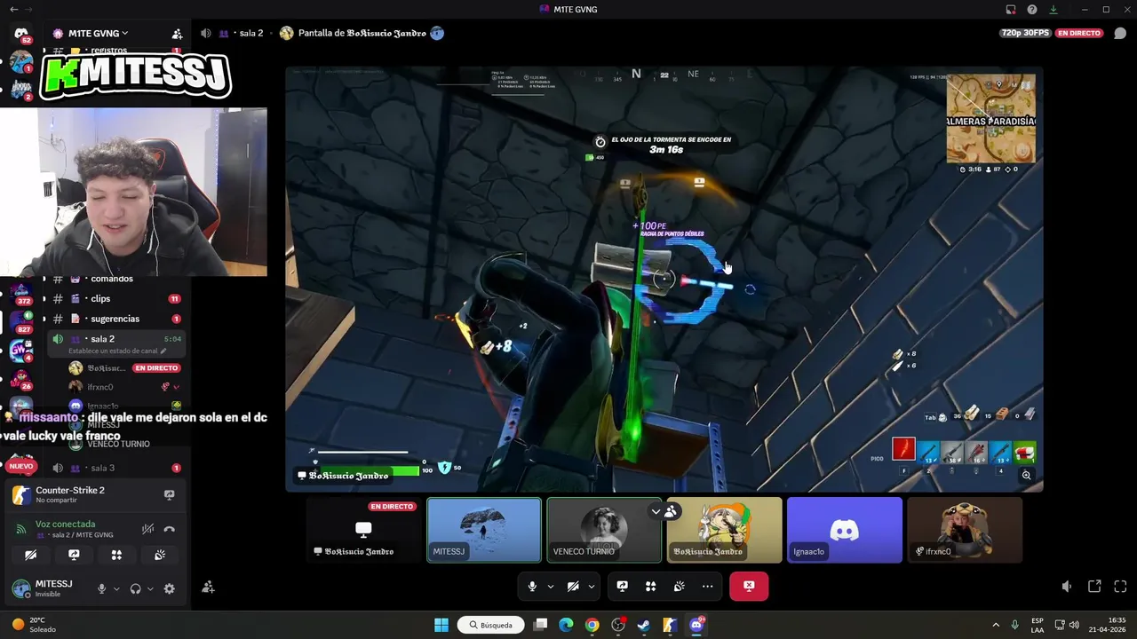Open activities in the left voice panel
1137x639 pixels.
(x=116, y=555)
